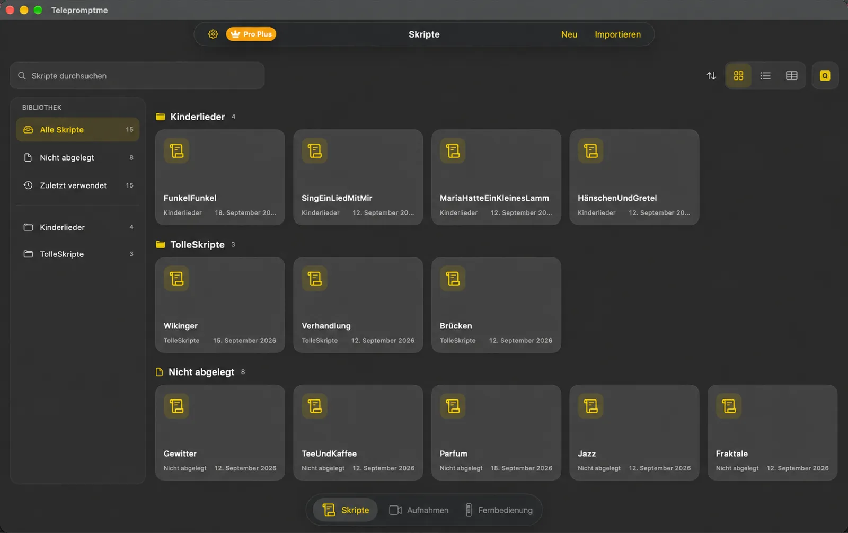848x533 pixels.
Task: Click the script icon on FunkelFunkel card
Action: point(176,151)
